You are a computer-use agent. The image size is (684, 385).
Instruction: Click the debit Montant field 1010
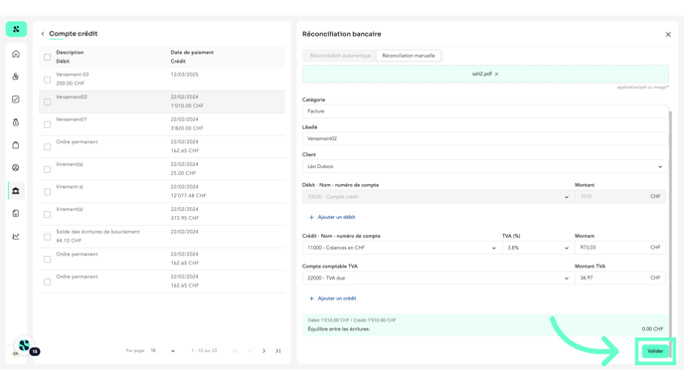click(620, 196)
